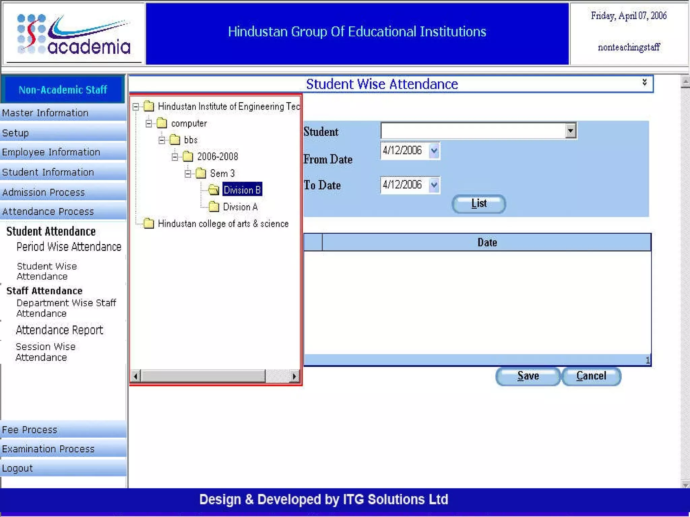
Task: Select the Division B tree item
Action: click(x=242, y=190)
